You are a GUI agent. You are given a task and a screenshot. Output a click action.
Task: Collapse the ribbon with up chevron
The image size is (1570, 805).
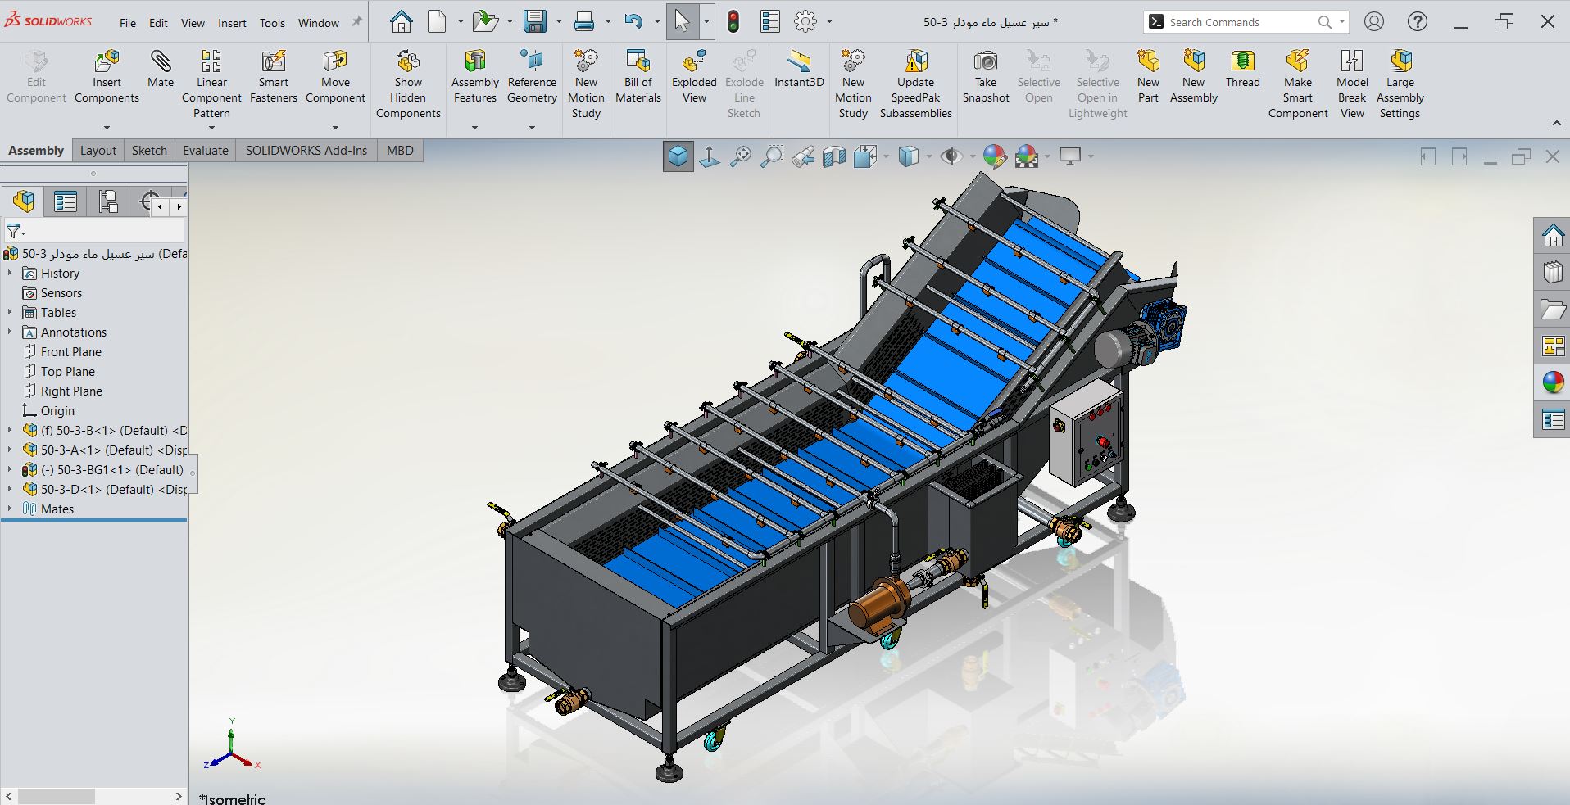[1556, 123]
